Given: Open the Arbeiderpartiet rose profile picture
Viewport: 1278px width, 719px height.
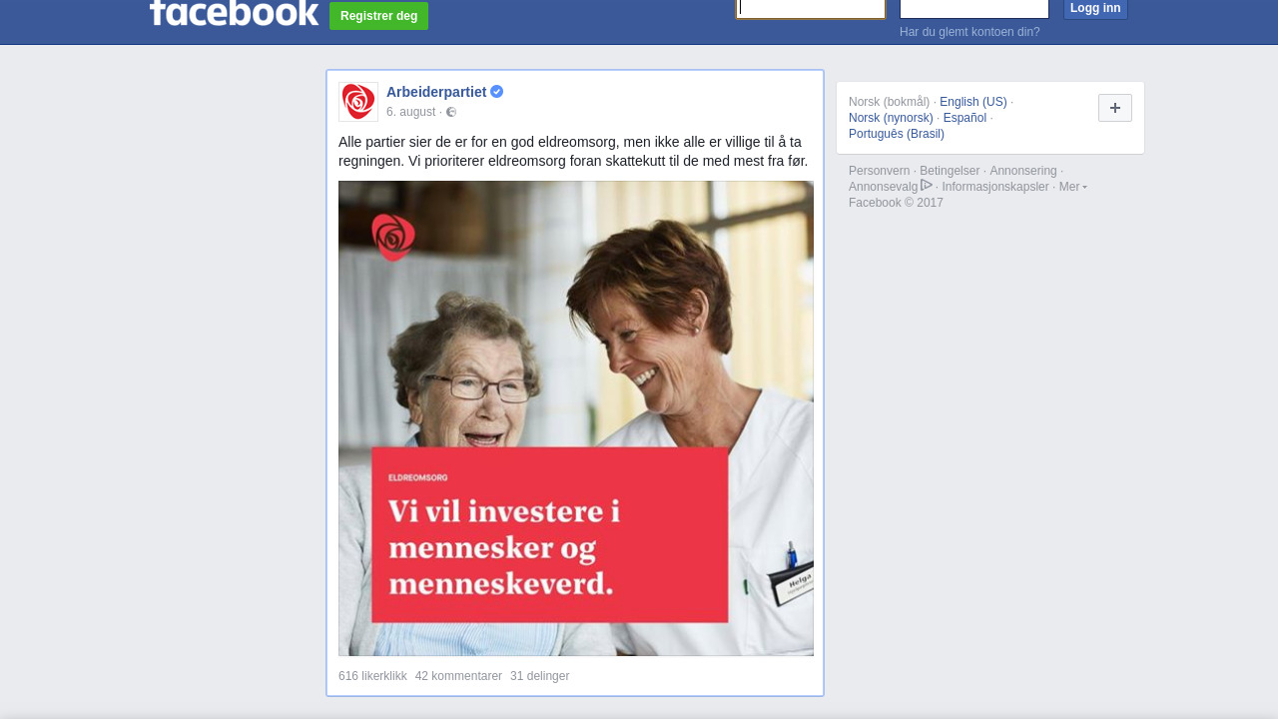Looking at the screenshot, I should click(x=358, y=102).
